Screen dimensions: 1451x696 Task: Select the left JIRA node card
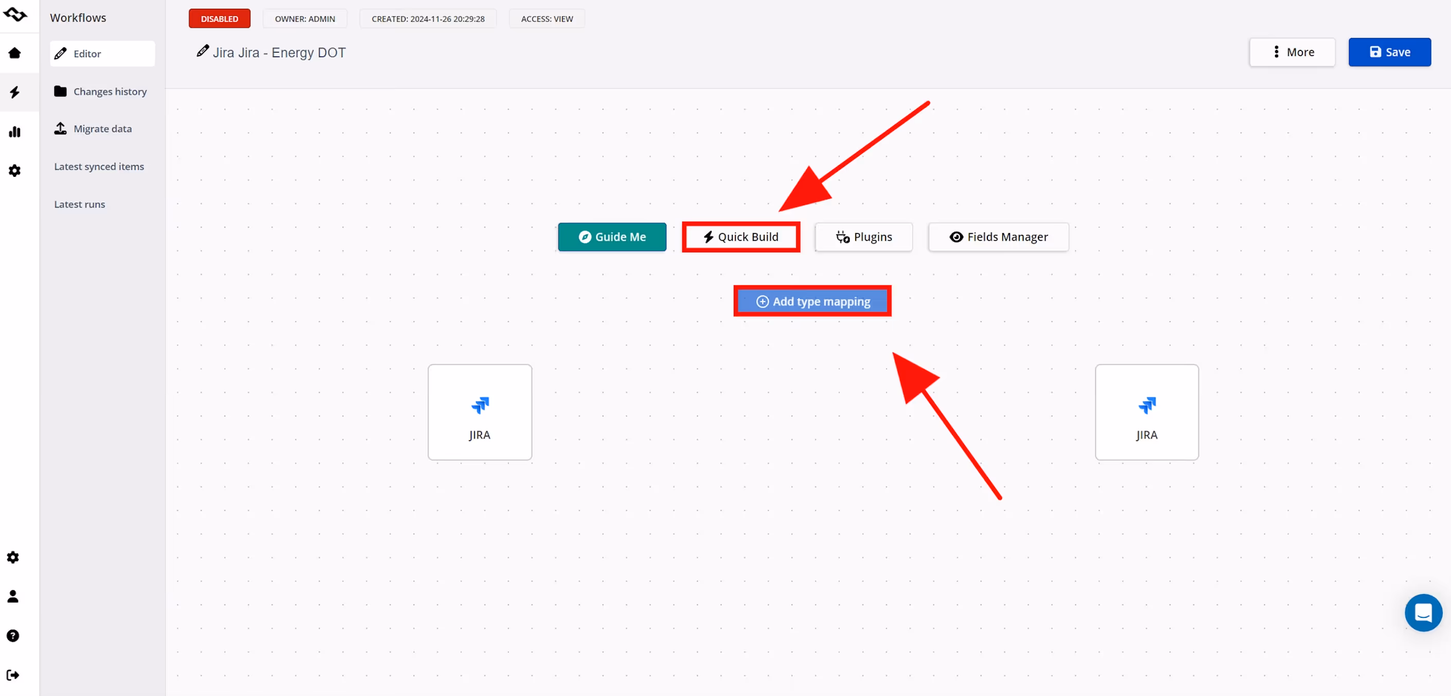[x=480, y=412]
